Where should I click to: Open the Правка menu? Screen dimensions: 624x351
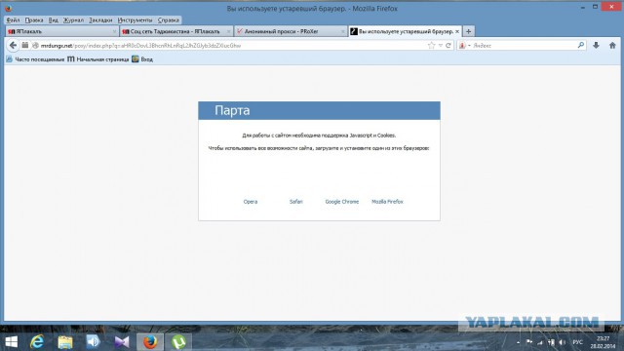tap(34, 19)
